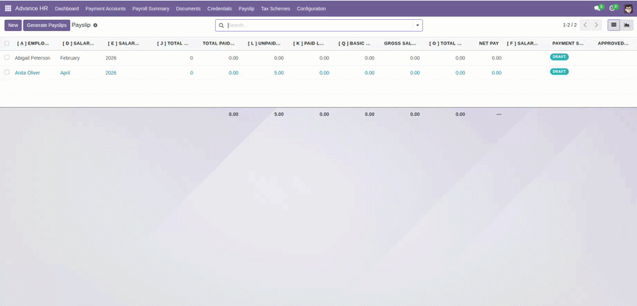Sort by the Total Paid column header

218,44
